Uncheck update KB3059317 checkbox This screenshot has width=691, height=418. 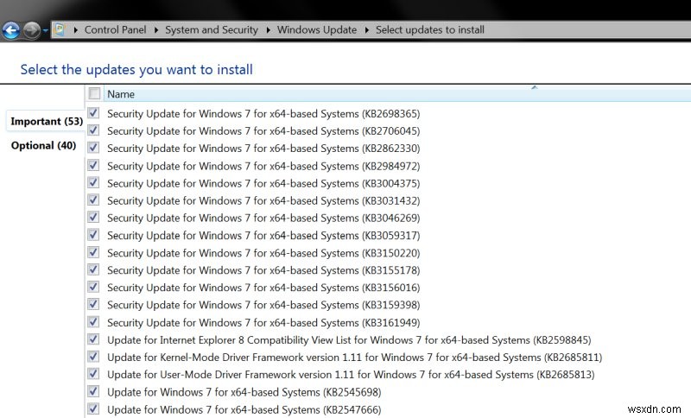(x=93, y=235)
